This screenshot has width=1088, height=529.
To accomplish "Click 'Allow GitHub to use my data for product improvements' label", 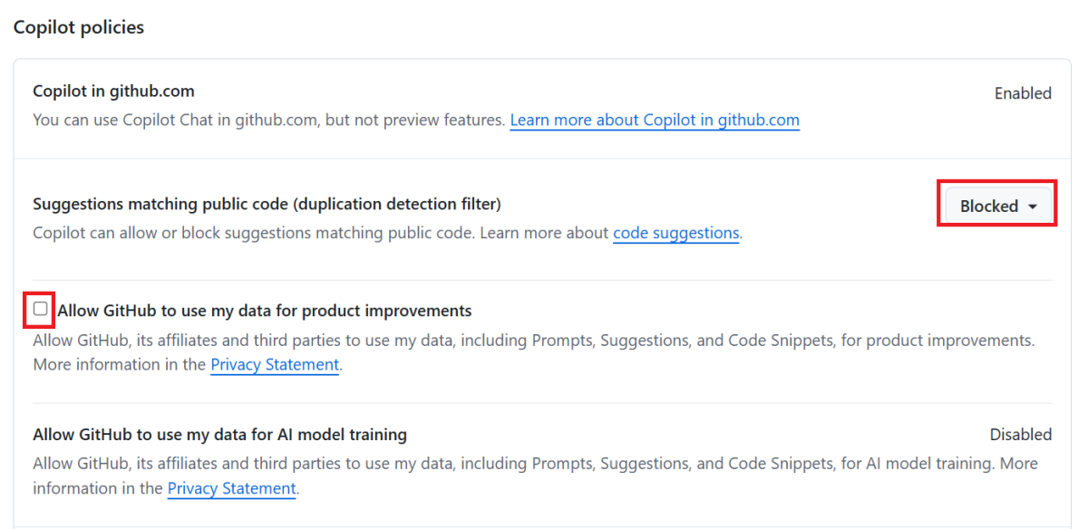I will click(x=264, y=311).
